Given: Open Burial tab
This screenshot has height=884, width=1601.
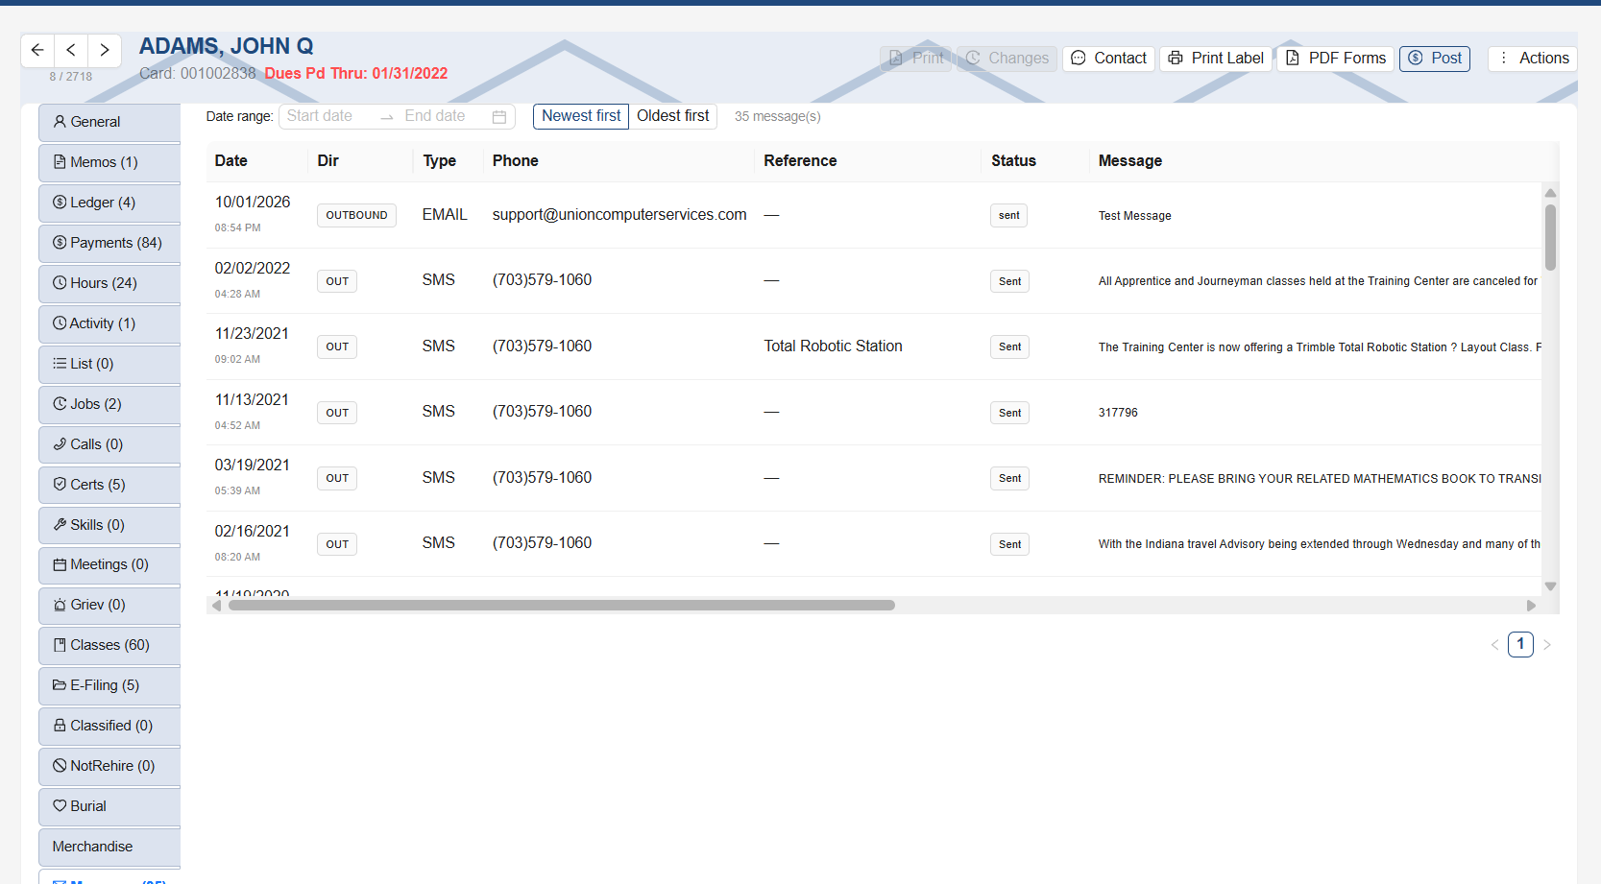Looking at the screenshot, I should 109,806.
